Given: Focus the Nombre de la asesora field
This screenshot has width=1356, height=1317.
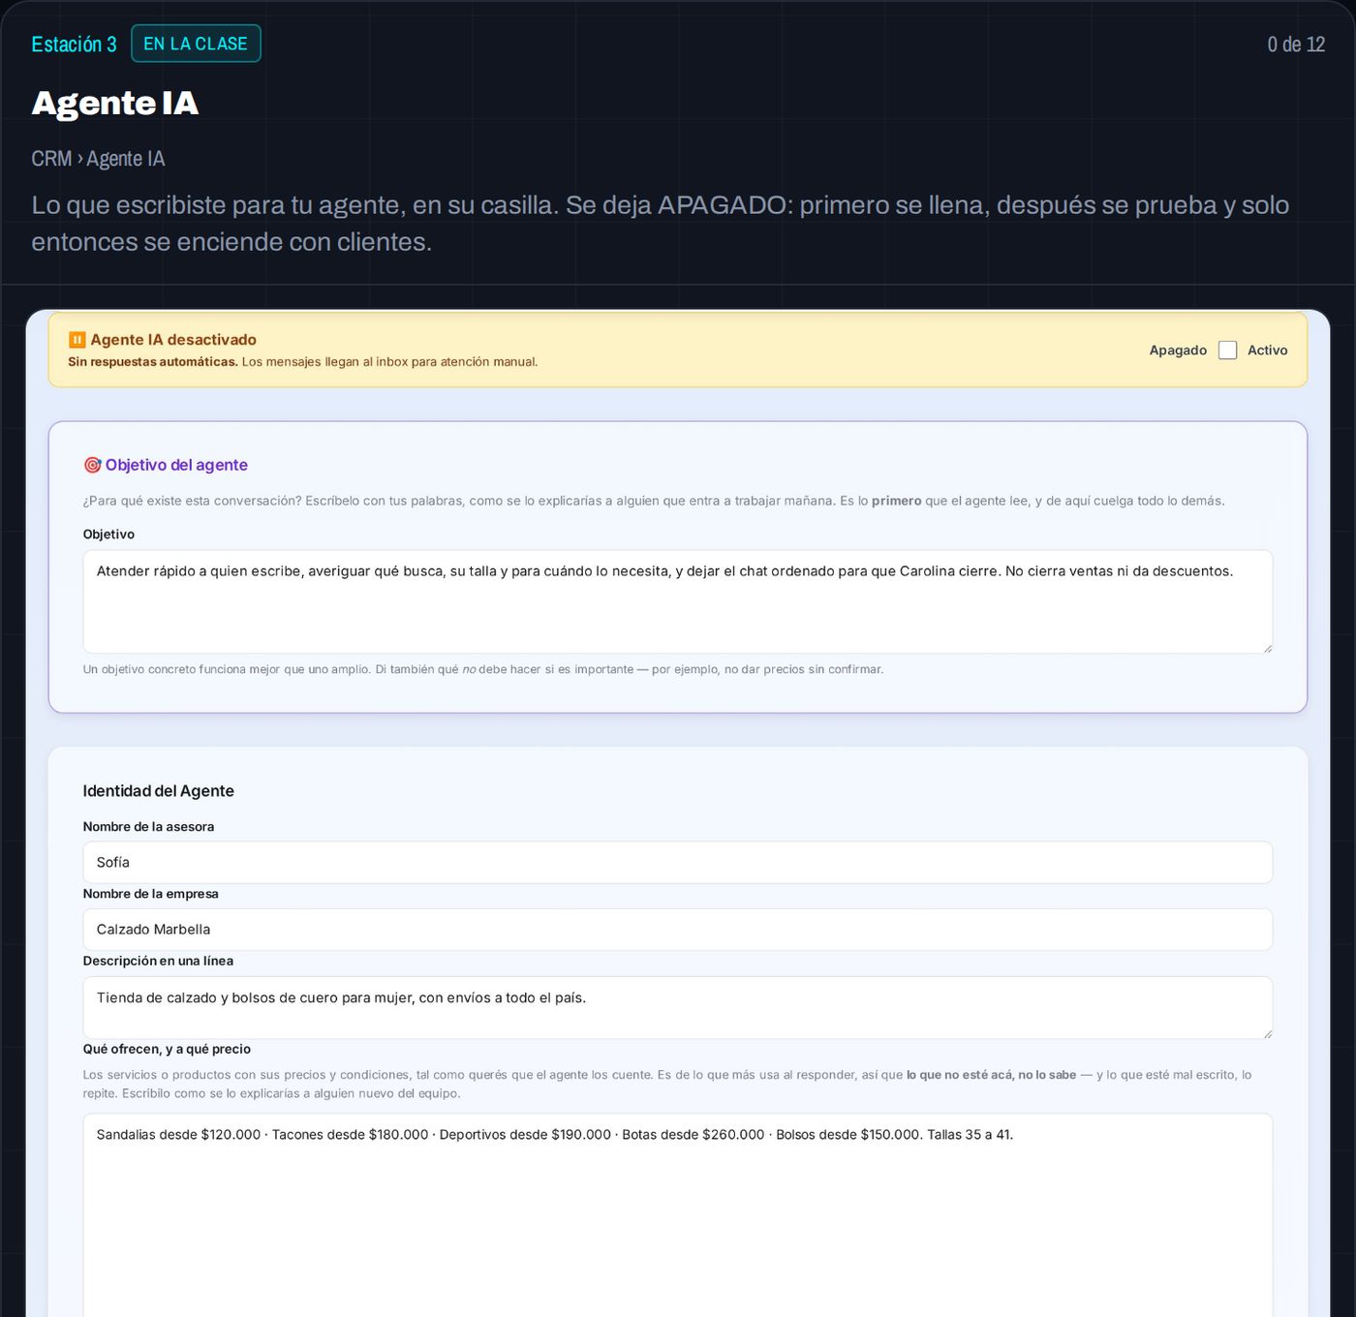Looking at the screenshot, I should (x=678, y=862).
